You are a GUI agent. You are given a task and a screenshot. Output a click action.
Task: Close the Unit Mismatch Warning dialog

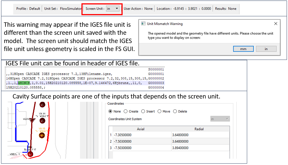coord(276,24)
